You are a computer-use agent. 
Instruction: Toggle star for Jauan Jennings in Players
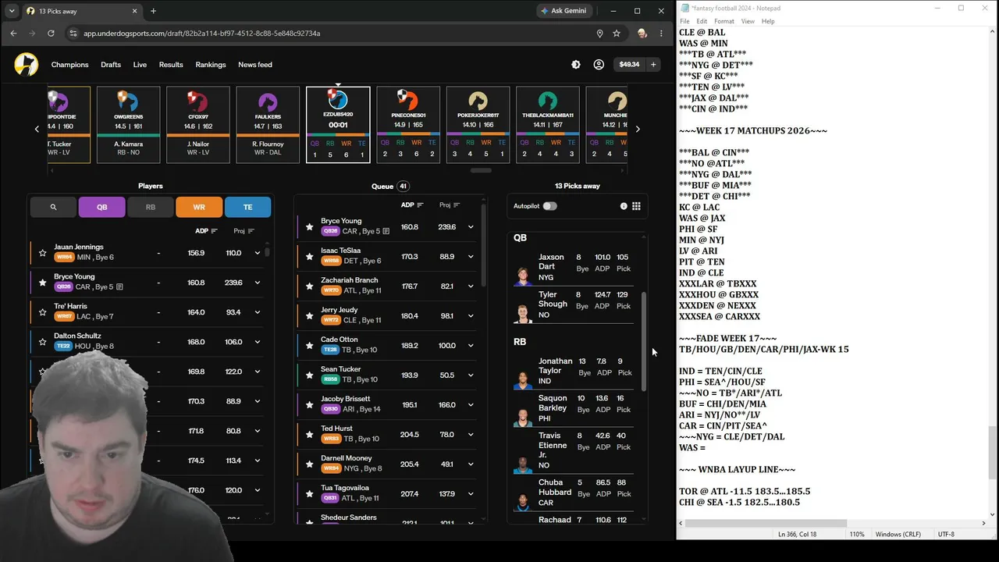42,253
